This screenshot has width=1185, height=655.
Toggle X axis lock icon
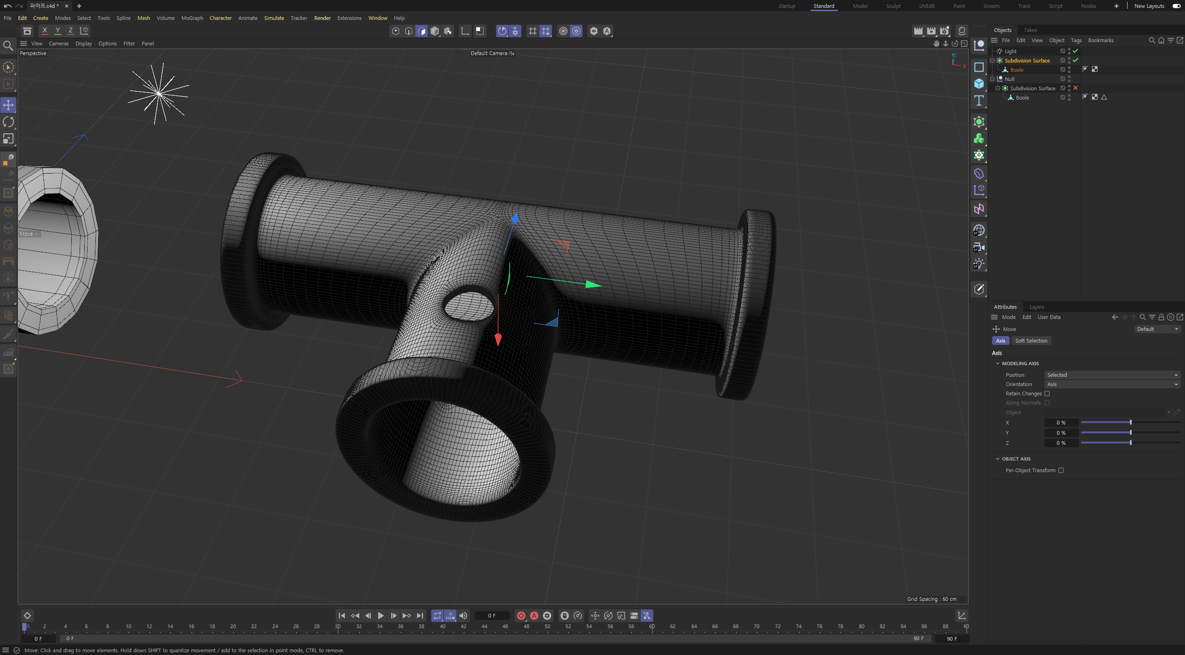coord(44,31)
